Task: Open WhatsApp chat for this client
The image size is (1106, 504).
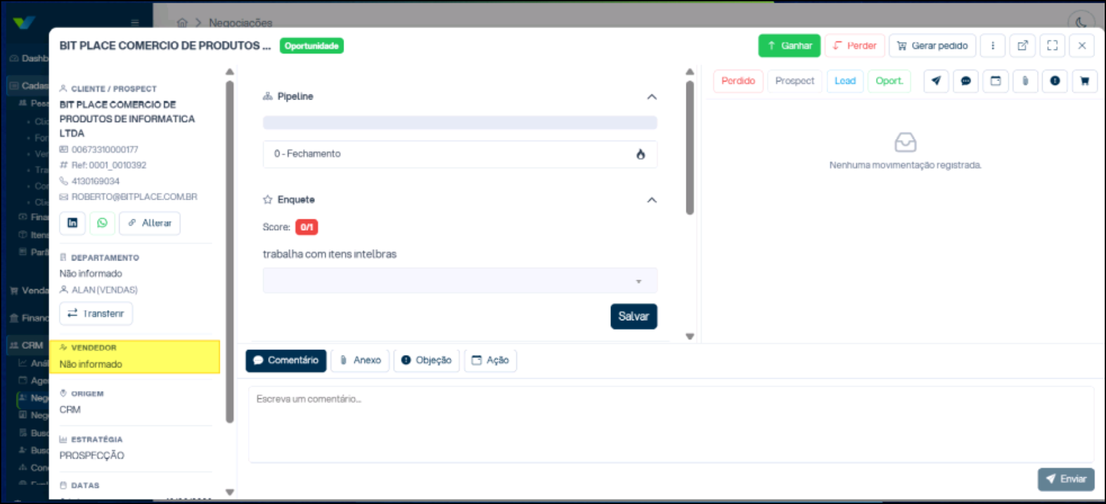Action: tap(102, 223)
